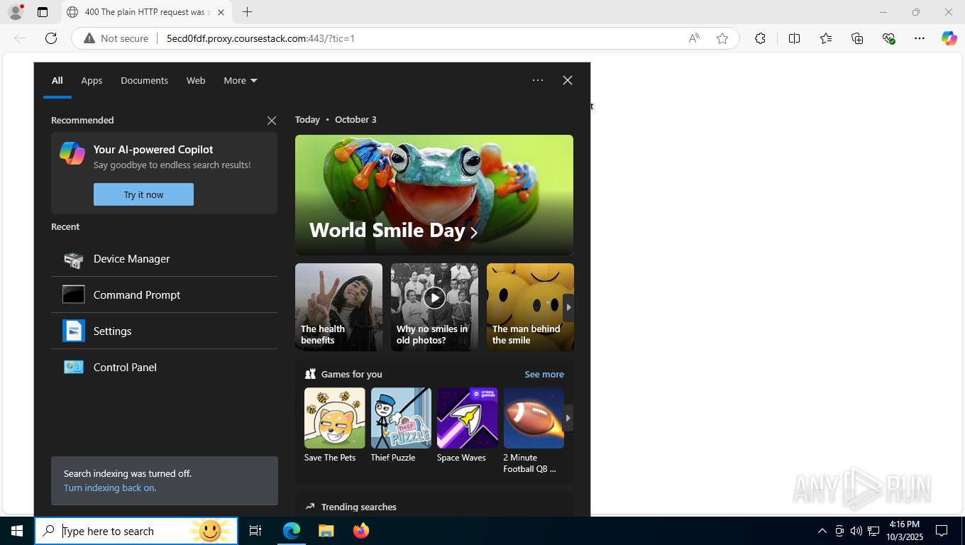
Task: Open the Windows Start button
Action: coord(17,531)
